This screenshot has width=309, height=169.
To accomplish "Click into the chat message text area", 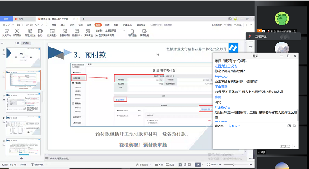I will click(x=255, y=136).
